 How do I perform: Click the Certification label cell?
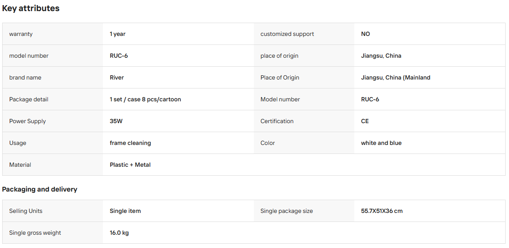[304, 121]
